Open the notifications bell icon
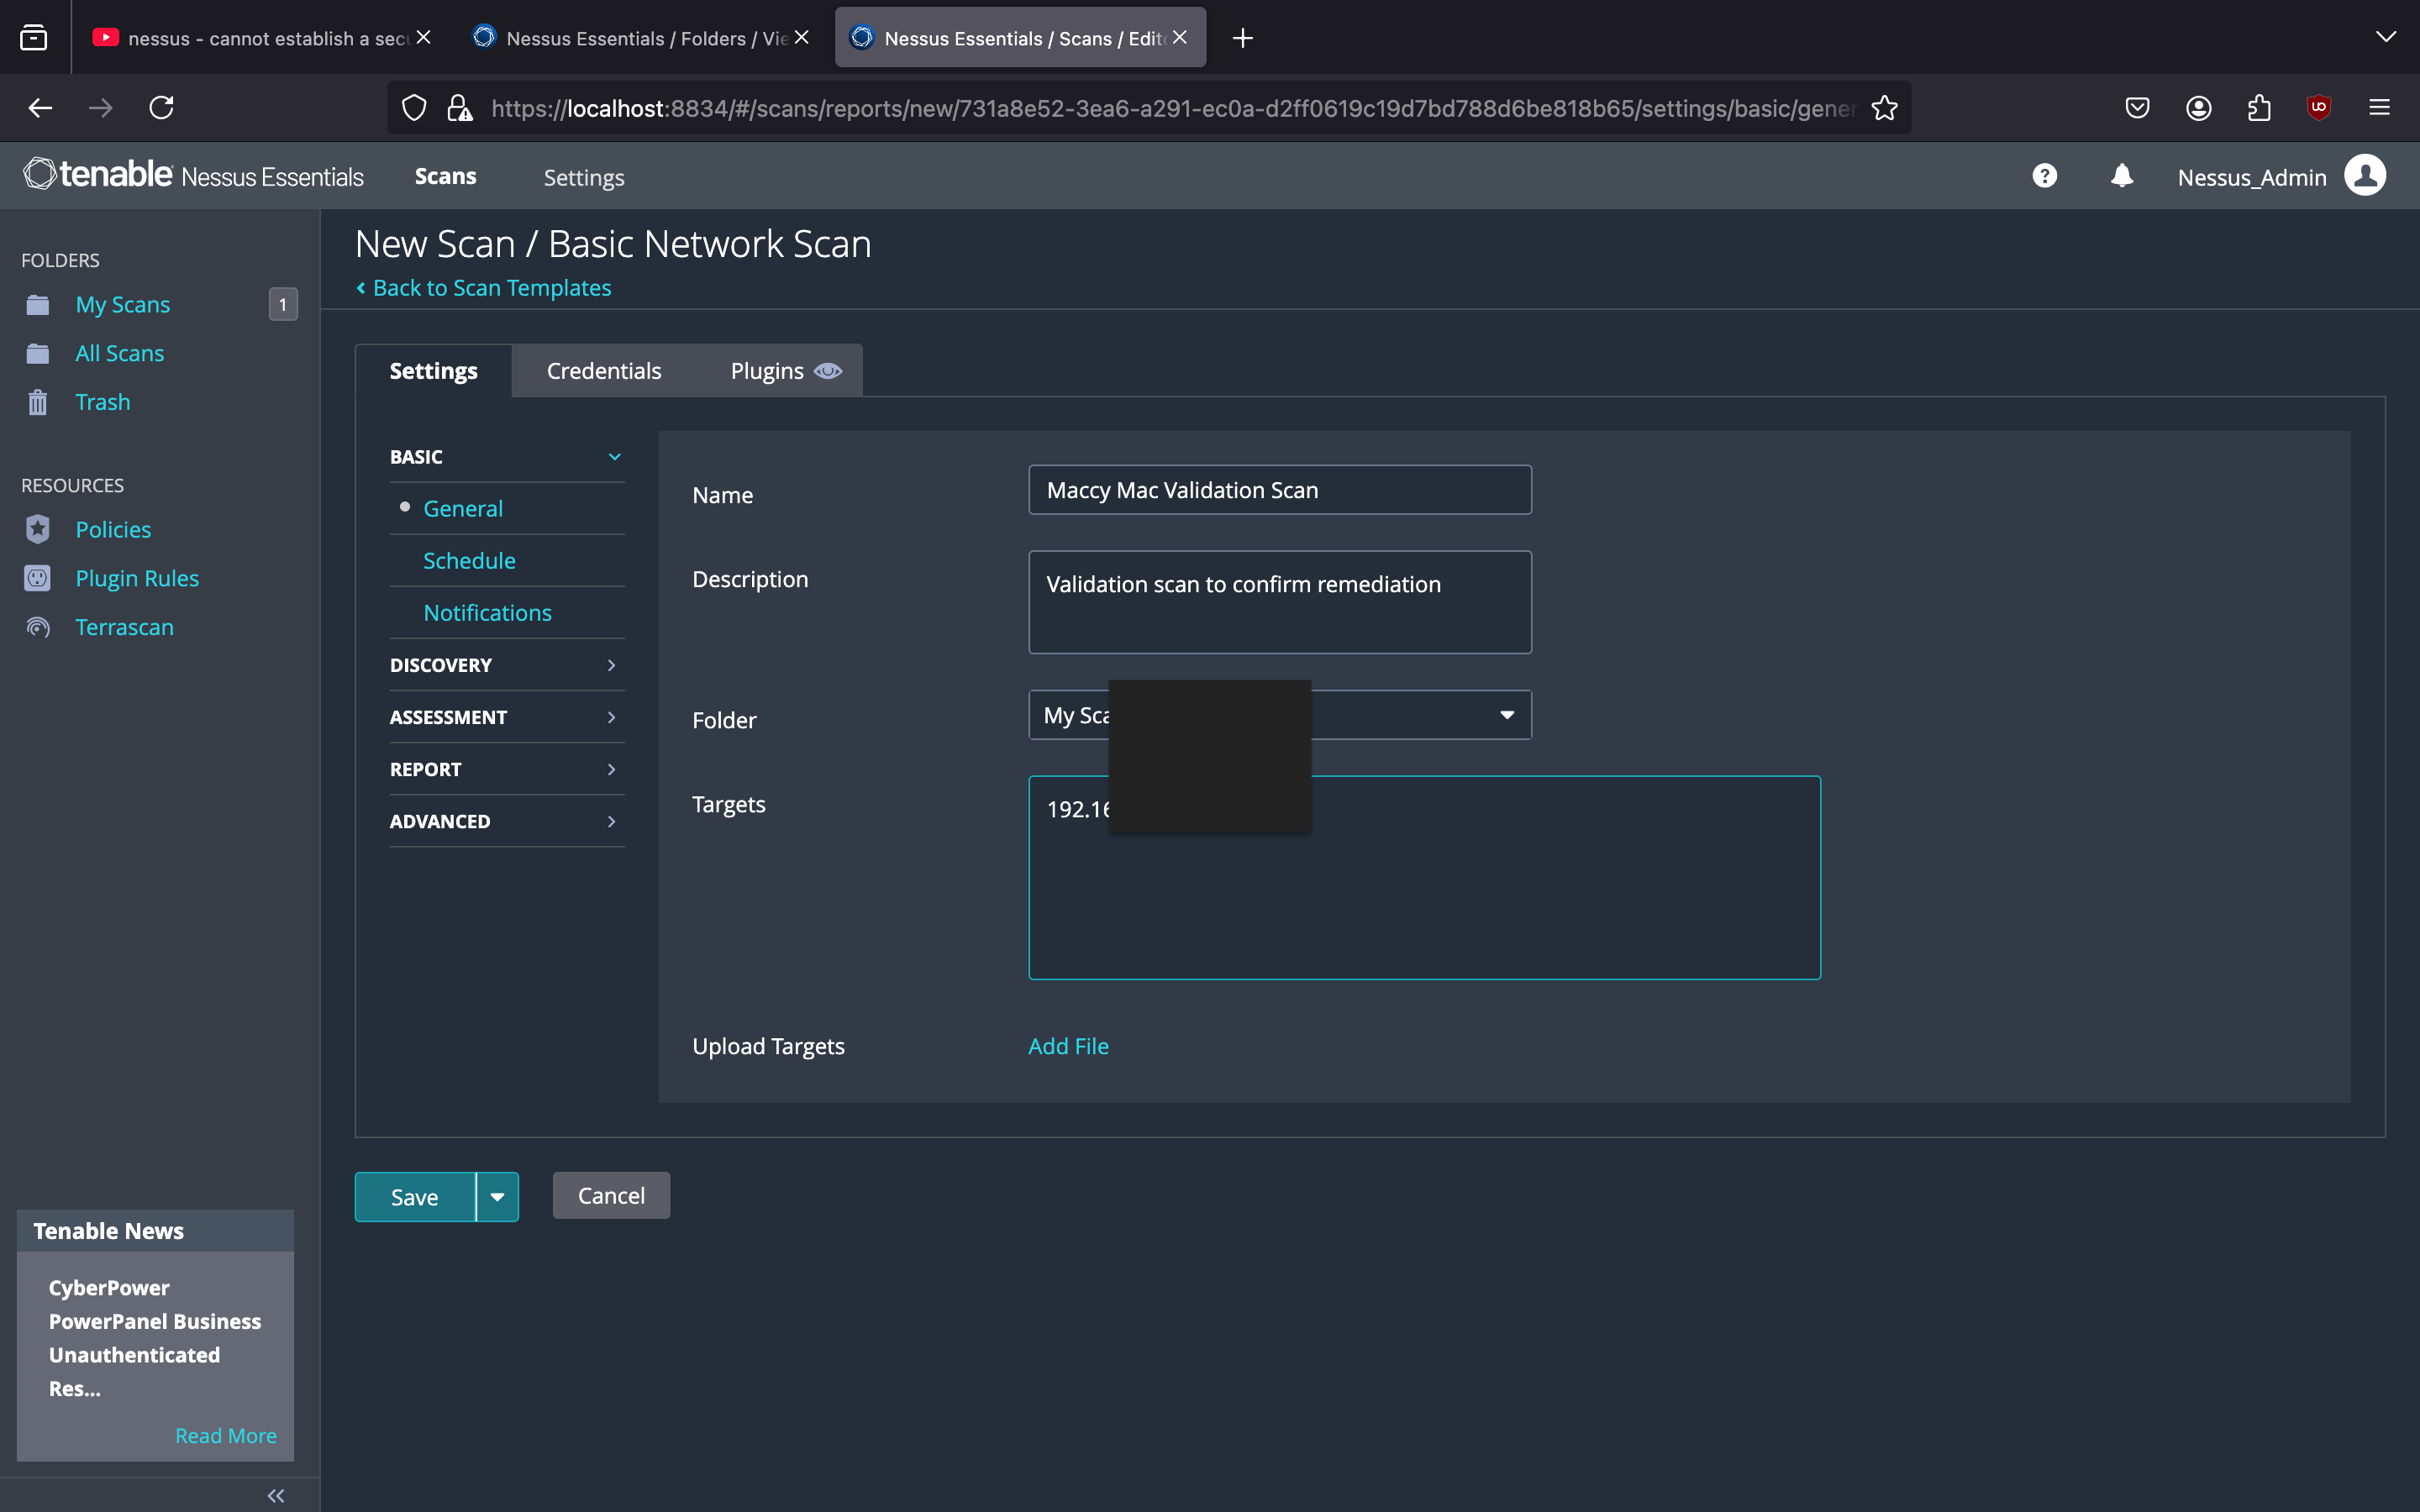 (x=2121, y=176)
